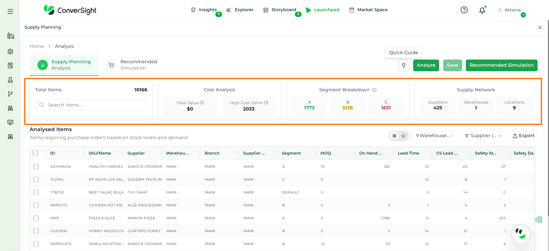Viewport: 549px width, 251px height.
Task: Switch to grid table view icon
Action: 394,136
